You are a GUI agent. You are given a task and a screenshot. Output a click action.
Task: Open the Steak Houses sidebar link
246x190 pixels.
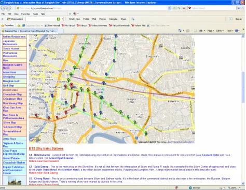click(11, 49)
